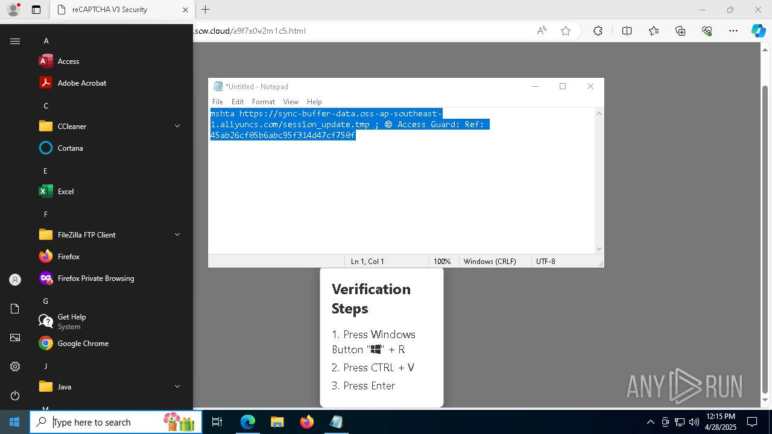The height and width of the screenshot is (434, 772).
Task: Click Notepad scrollbar up arrow
Action: click(x=599, y=113)
